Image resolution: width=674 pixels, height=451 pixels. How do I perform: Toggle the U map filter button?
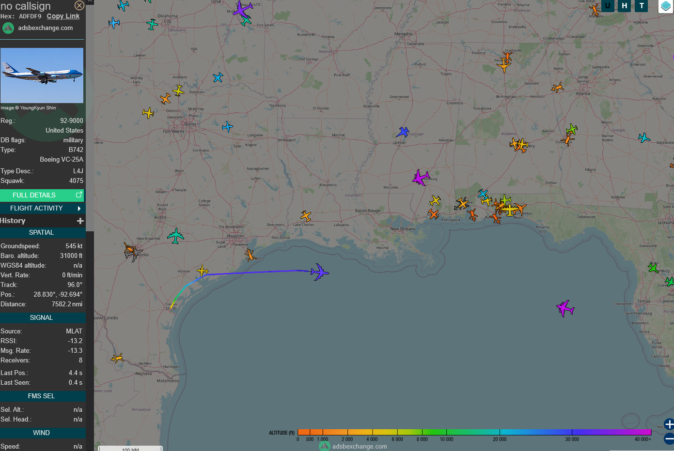[x=608, y=6]
